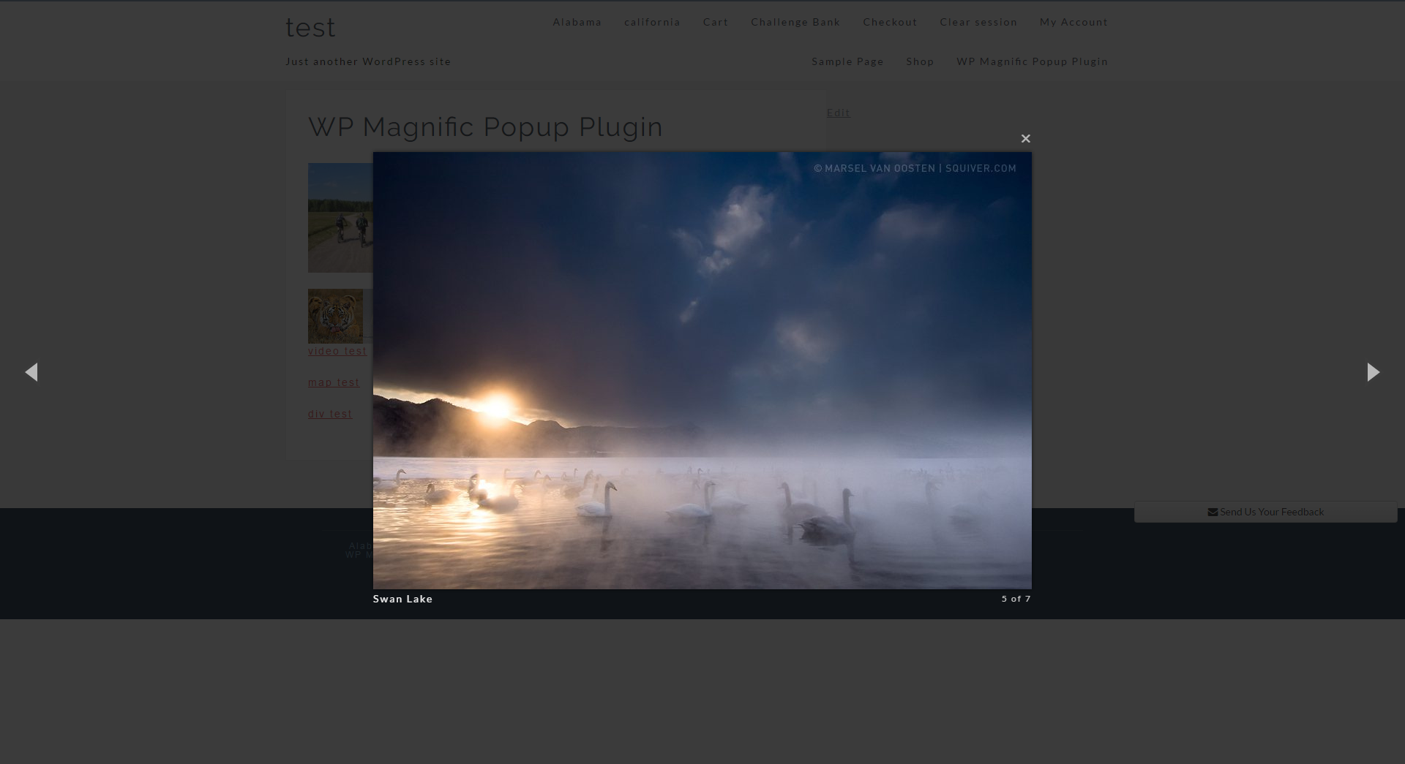Viewport: 1405px width, 764px height.
Task: Click the tiger thumbnail image
Action: (335, 316)
